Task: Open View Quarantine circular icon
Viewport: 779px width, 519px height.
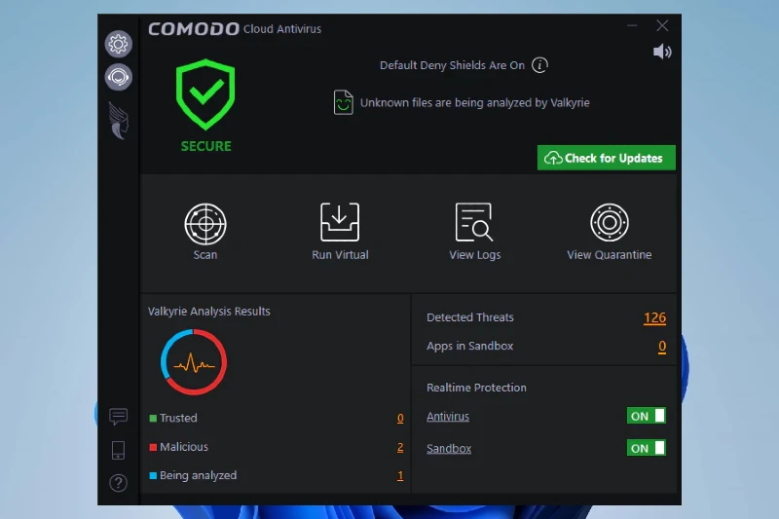Action: coord(610,222)
